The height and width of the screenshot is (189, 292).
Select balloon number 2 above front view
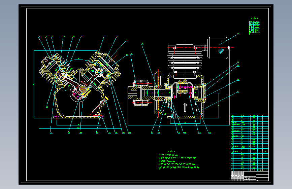[x=47, y=36]
